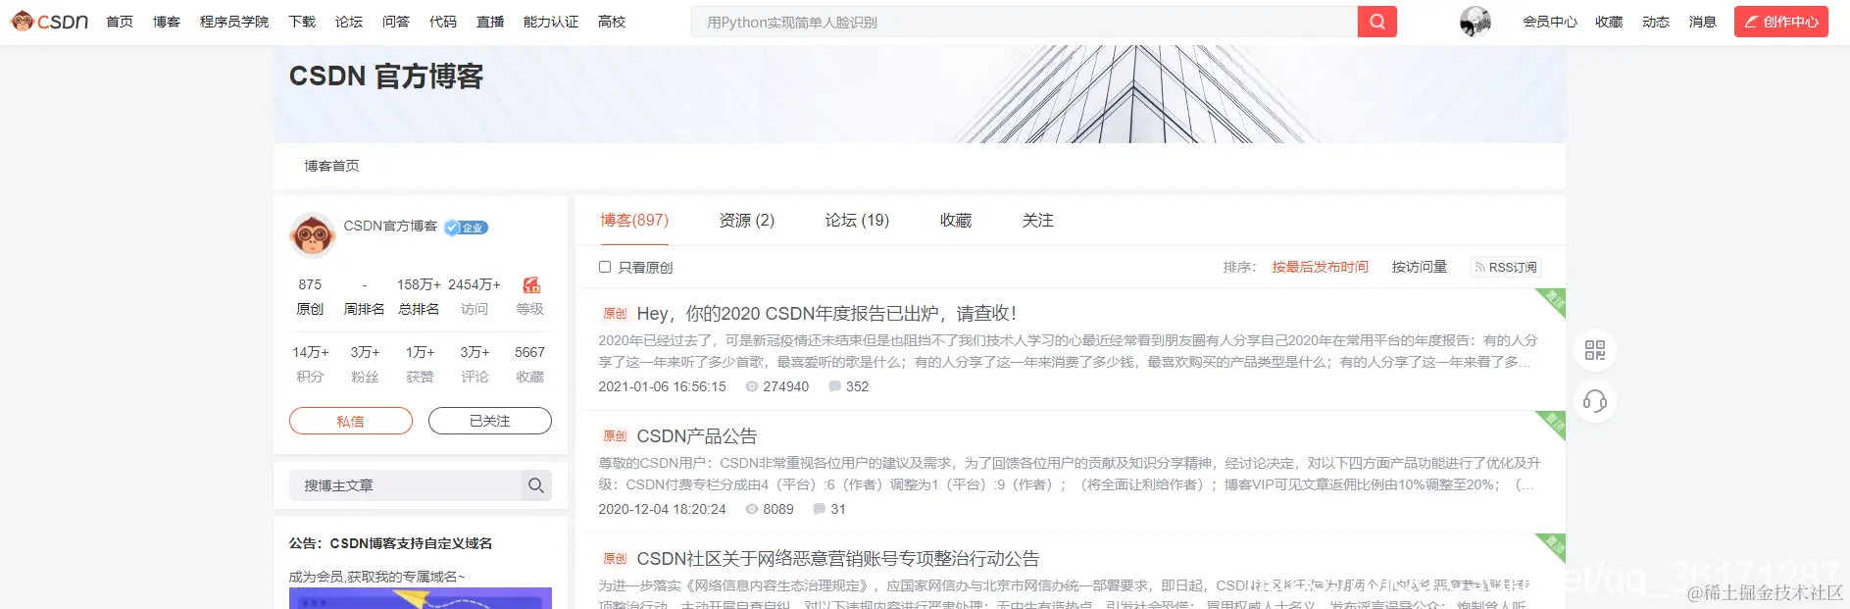The width and height of the screenshot is (1850, 609).
Task: Open 消息 in top right navigation
Action: (x=1703, y=22)
